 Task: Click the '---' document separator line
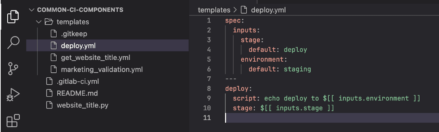231,79
